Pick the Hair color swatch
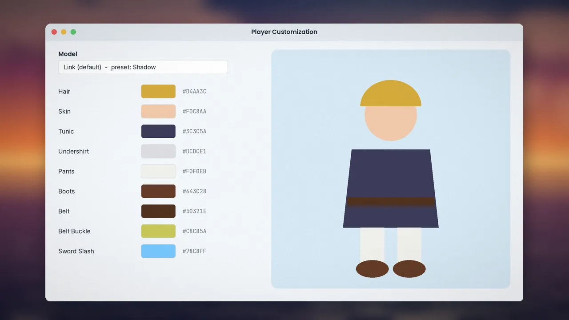569x320 pixels. [x=158, y=92]
